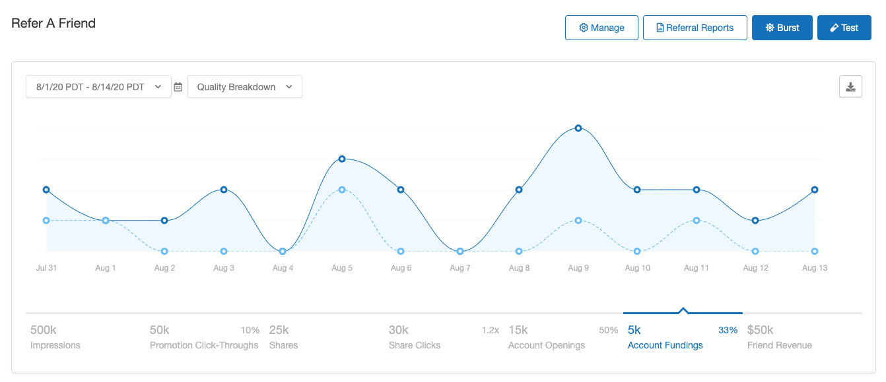View the Friend Revenue metric
This screenshot has height=382, width=886.
pyautogui.click(x=780, y=337)
